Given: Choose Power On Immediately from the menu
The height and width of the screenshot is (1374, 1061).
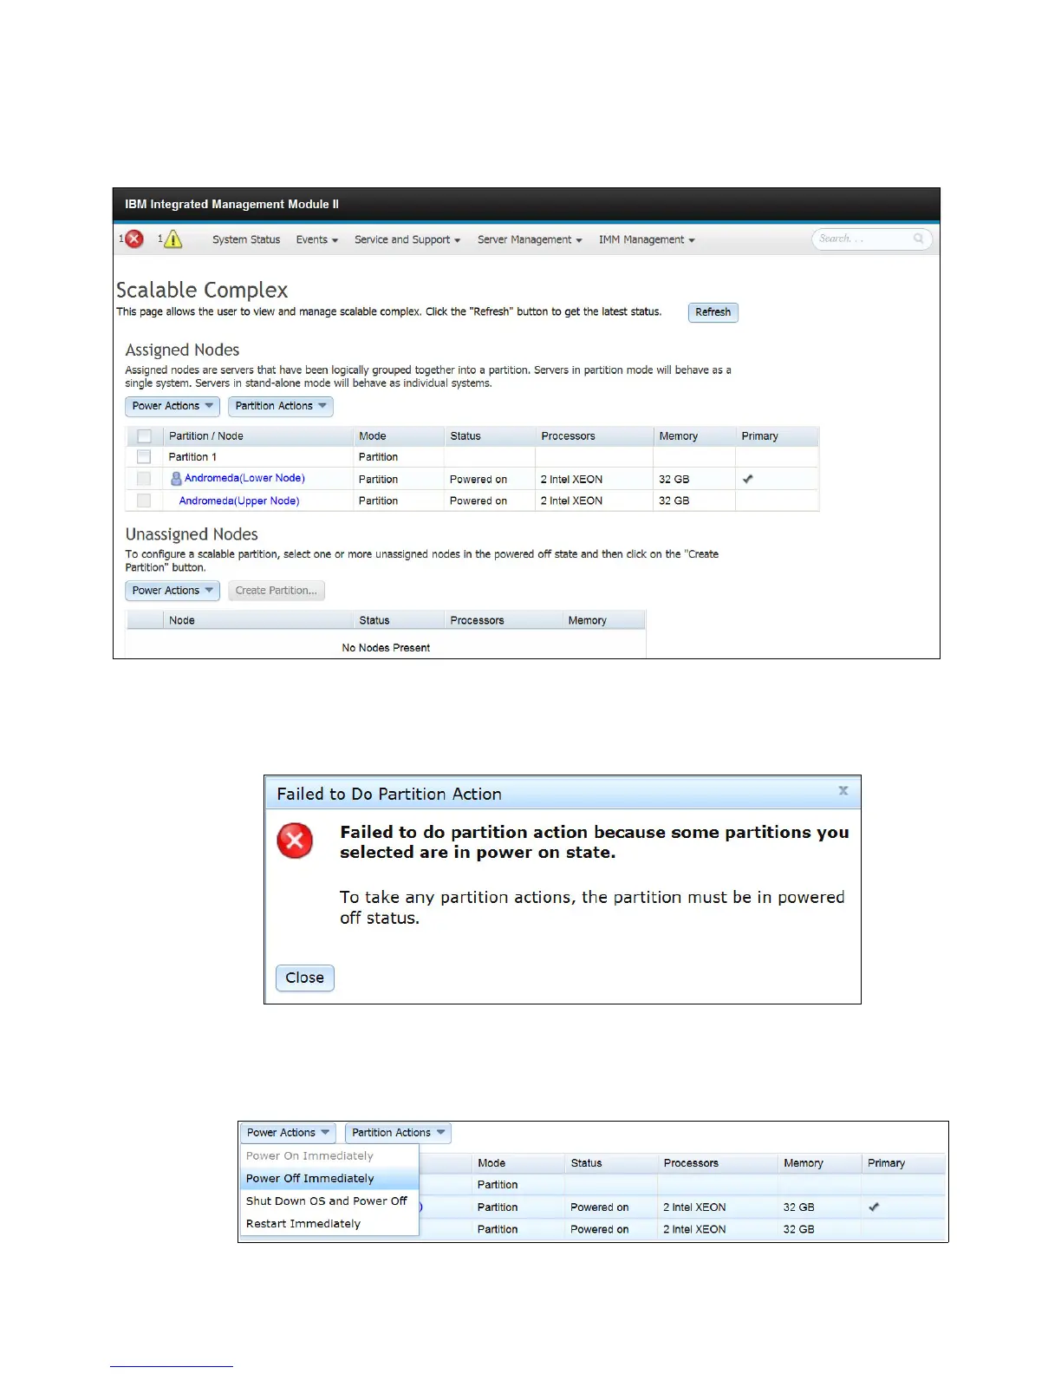Looking at the screenshot, I should pos(309,1156).
